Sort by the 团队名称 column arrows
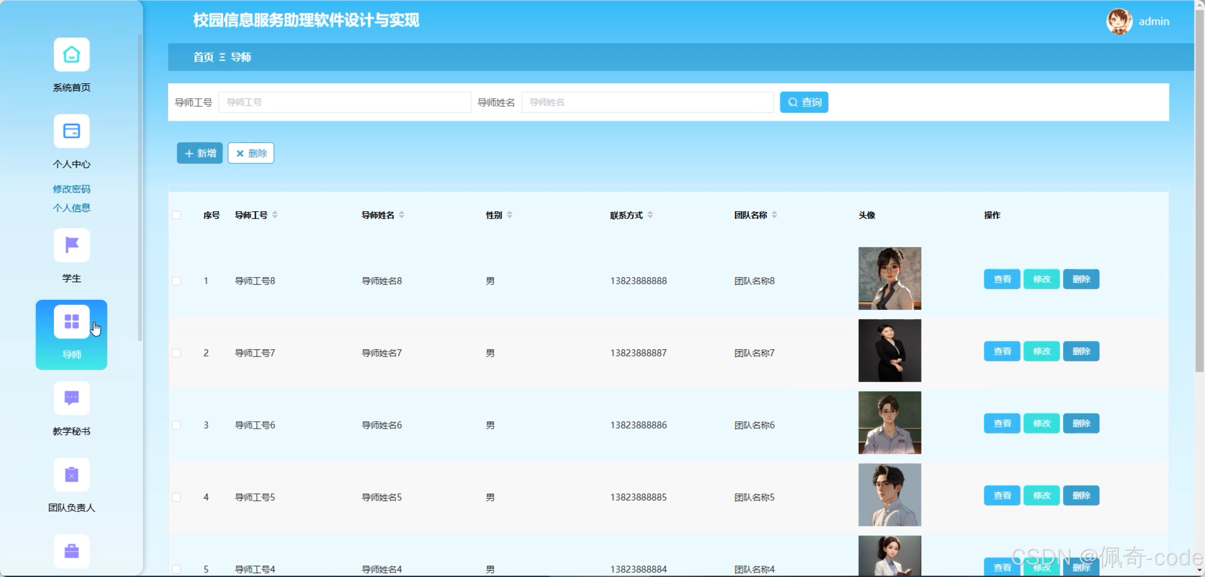Screen dimensions: 1205x577 coord(774,215)
